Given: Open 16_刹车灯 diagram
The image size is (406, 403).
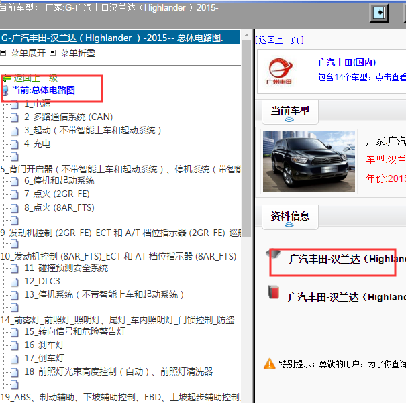Looking at the screenshot, I should (x=44, y=345).
